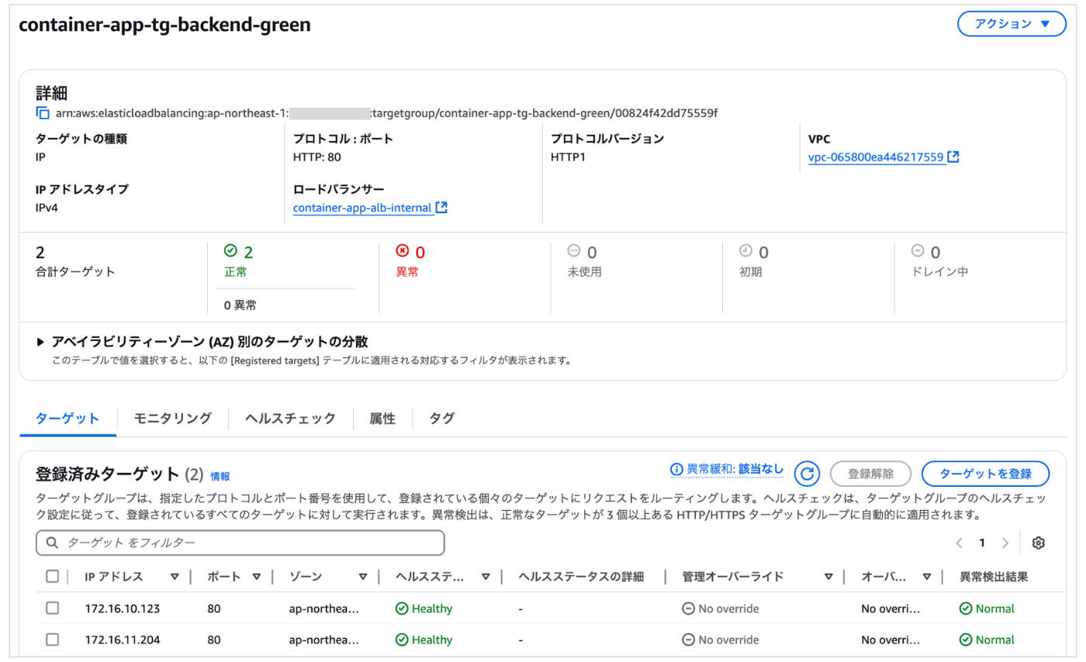This screenshot has height=662, width=1086.
Task: Open the container-app-alb-internal link
Action: [x=362, y=208]
